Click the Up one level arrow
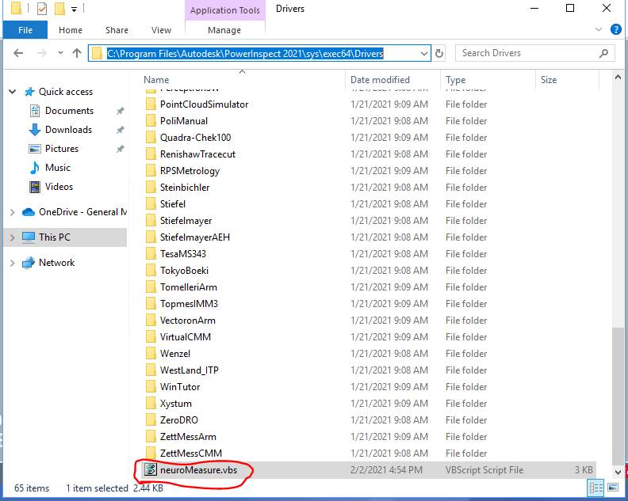This screenshot has width=628, height=501. [x=76, y=53]
